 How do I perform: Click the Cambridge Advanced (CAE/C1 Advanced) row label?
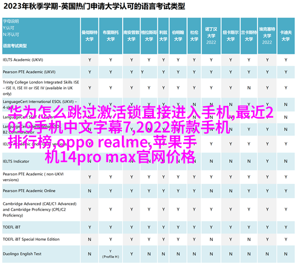(40, 210)
